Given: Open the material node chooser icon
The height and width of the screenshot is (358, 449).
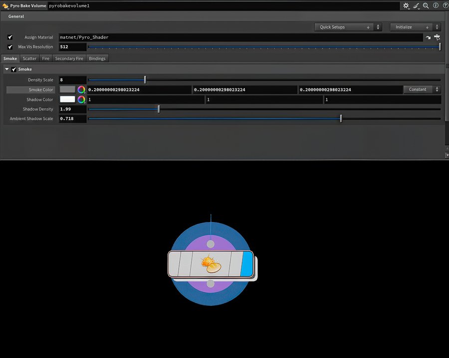Looking at the screenshot, I should coord(437,37).
